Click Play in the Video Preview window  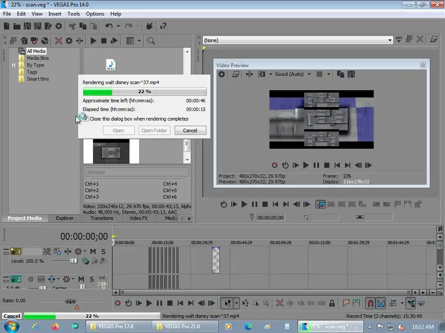click(306, 165)
